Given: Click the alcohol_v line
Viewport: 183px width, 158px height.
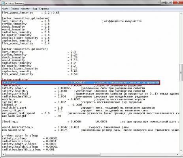Looking at the screenshot, I should pyautogui.click(x=42, y=105).
